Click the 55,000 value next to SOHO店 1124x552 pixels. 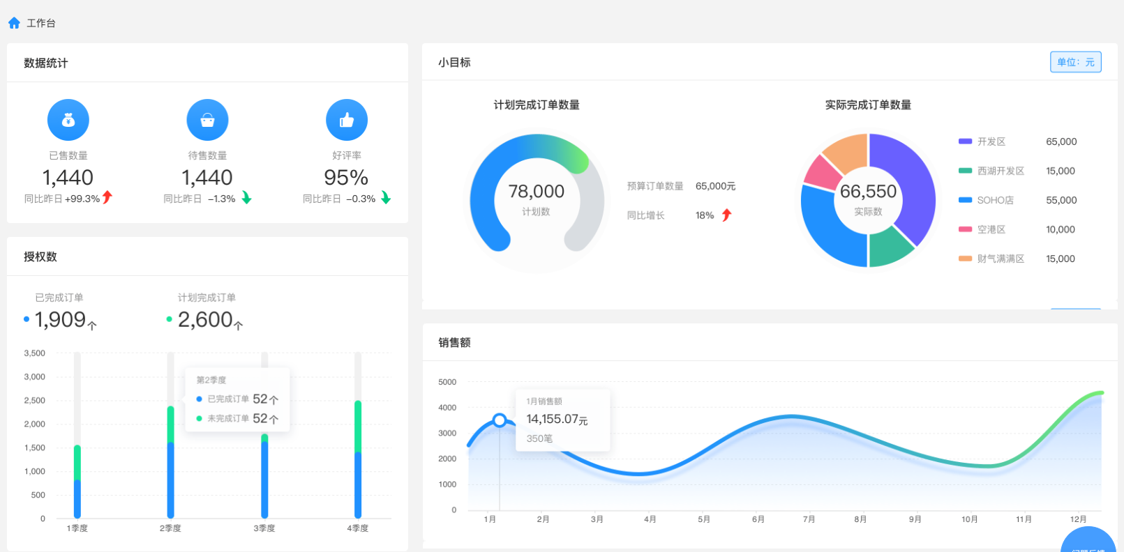(1061, 200)
